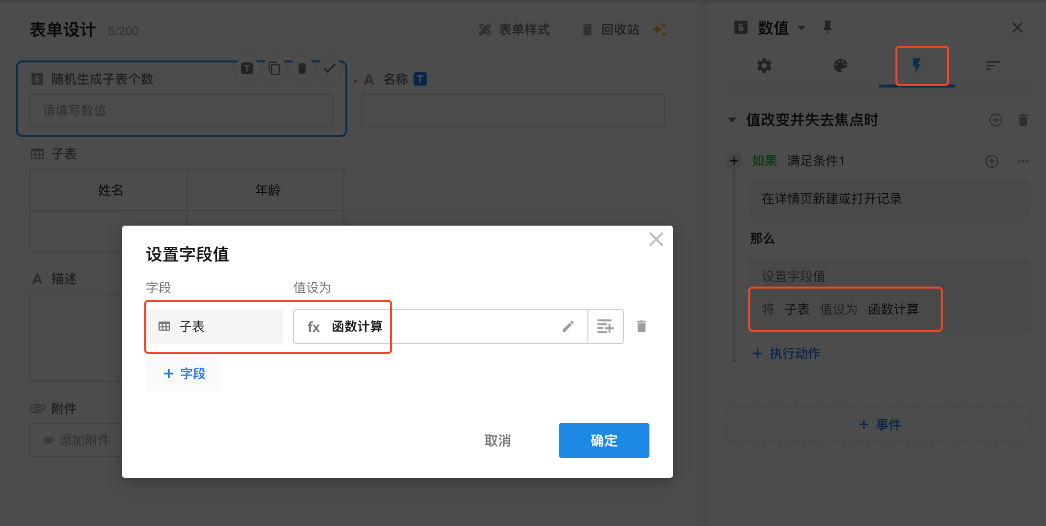Open the 子表 field selector

pyautogui.click(x=215, y=326)
